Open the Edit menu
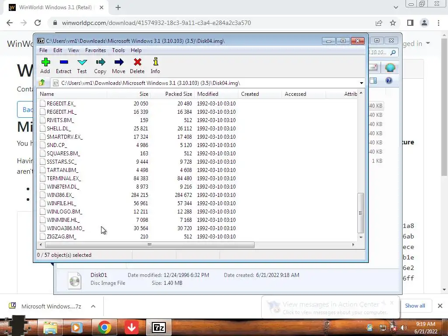This screenshot has width=448, height=336. click(58, 50)
